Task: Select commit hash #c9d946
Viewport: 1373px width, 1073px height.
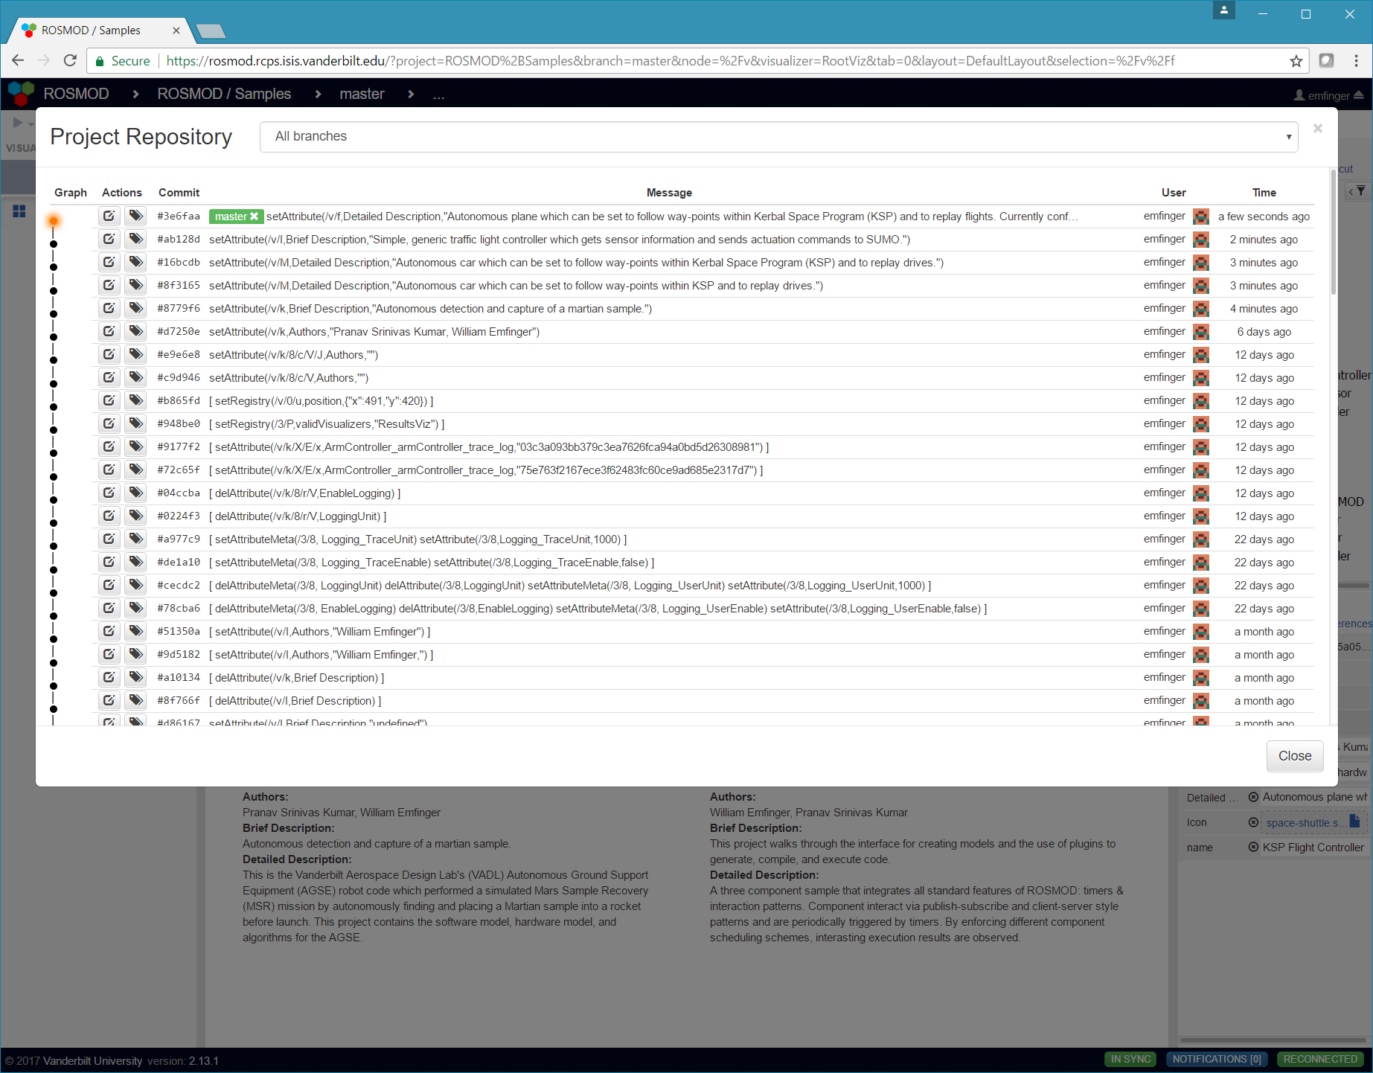Action: pos(179,378)
